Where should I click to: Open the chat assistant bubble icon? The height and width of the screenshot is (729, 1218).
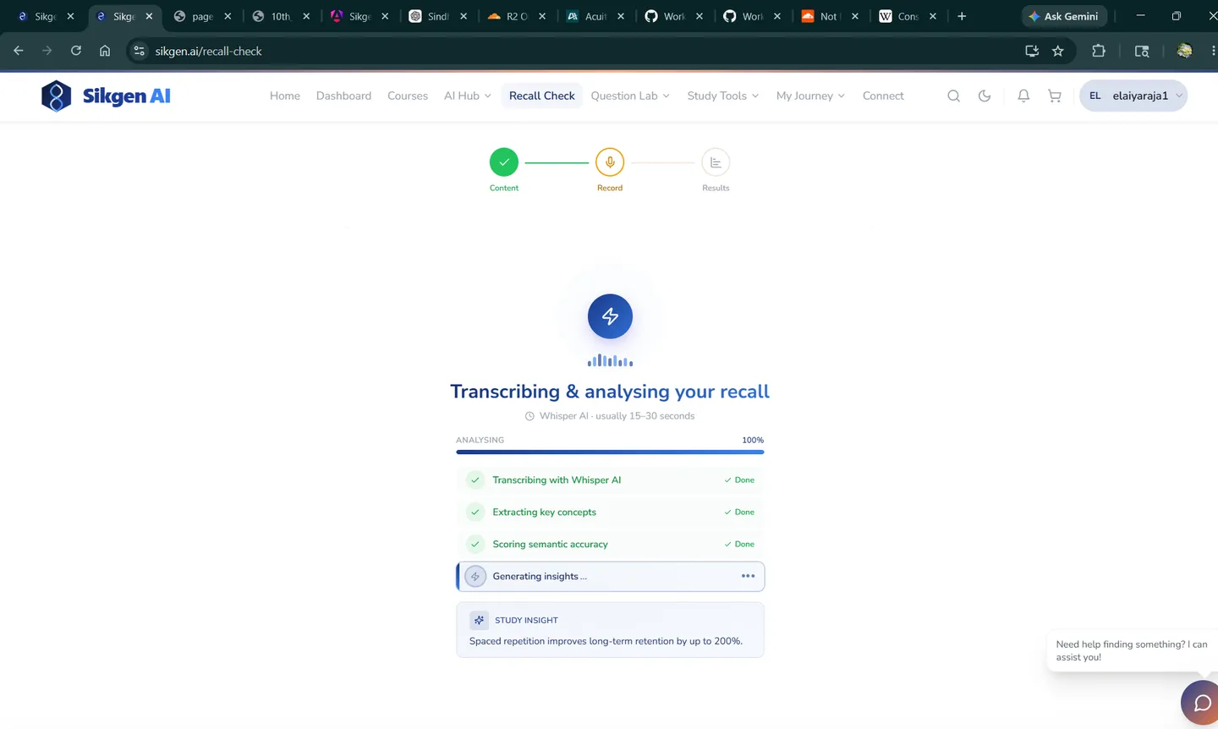(x=1201, y=703)
